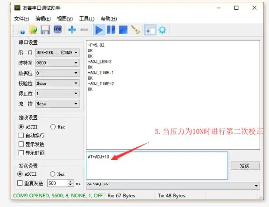This screenshot has width=269, height=207.
Task: Minimize the serial assistant window
Action: tap(219, 8)
